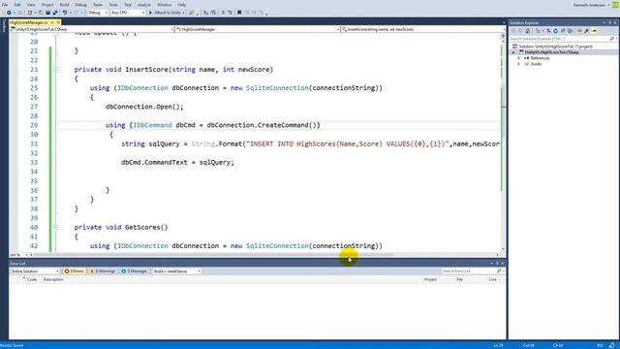Sort by the Description column header
Screen dimensions: 620x349
53,279
